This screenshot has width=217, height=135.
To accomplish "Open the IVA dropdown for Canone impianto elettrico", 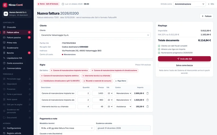I will 109,100.
